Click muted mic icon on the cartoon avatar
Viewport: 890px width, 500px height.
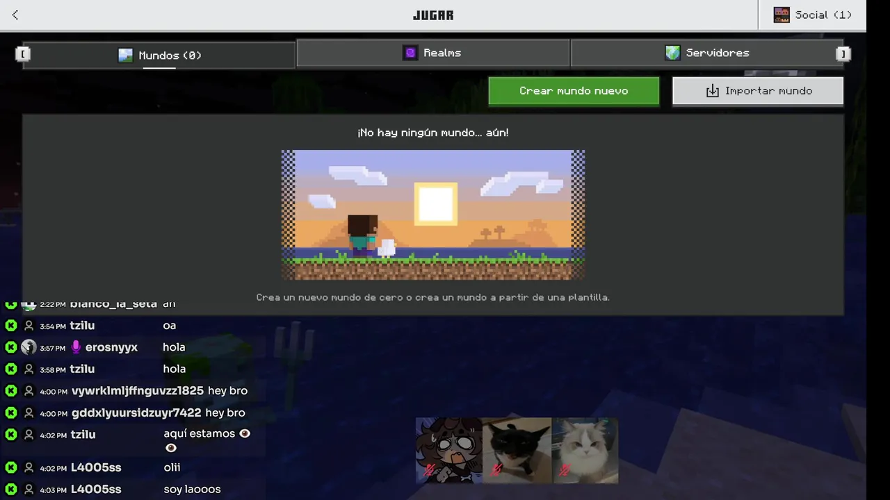[x=429, y=470]
